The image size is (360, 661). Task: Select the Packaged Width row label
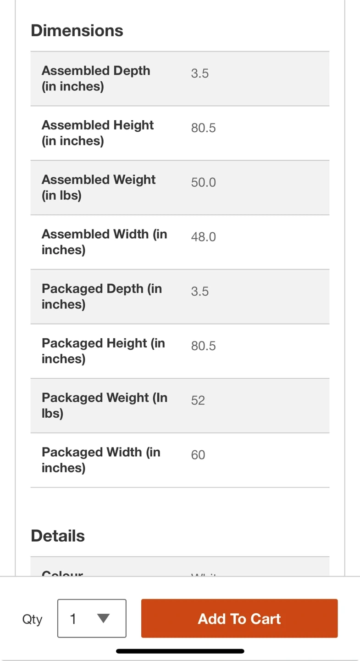(101, 460)
